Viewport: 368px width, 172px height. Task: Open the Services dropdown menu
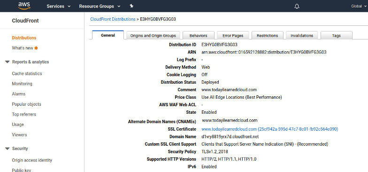pyautogui.click(x=58, y=7)
